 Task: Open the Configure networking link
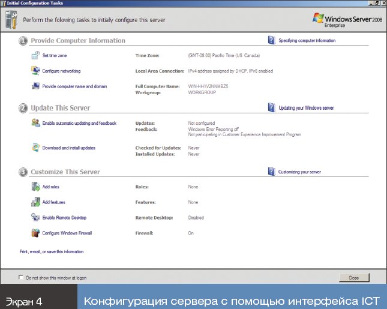click(x=61, y=71)
